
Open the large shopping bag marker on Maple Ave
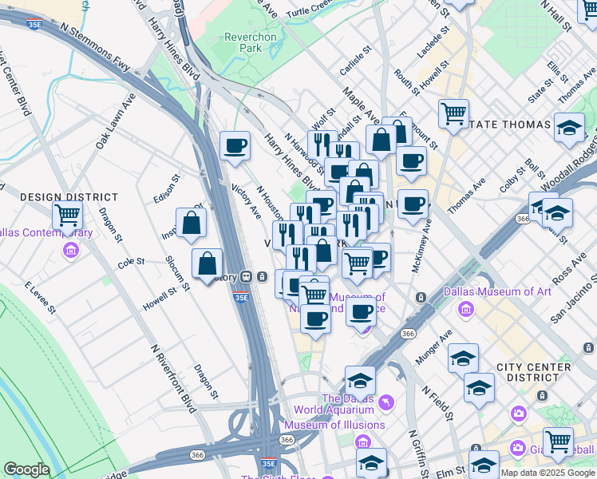pyautogui.click(x=382, y=141)
